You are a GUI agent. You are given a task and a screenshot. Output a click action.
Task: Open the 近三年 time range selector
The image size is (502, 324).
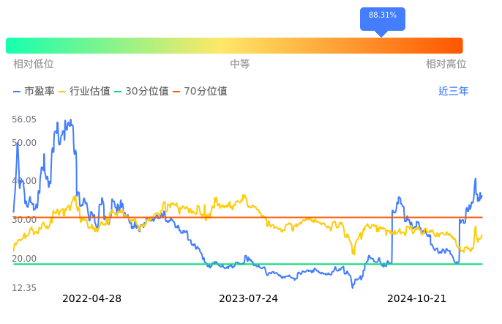pos(453,92)
